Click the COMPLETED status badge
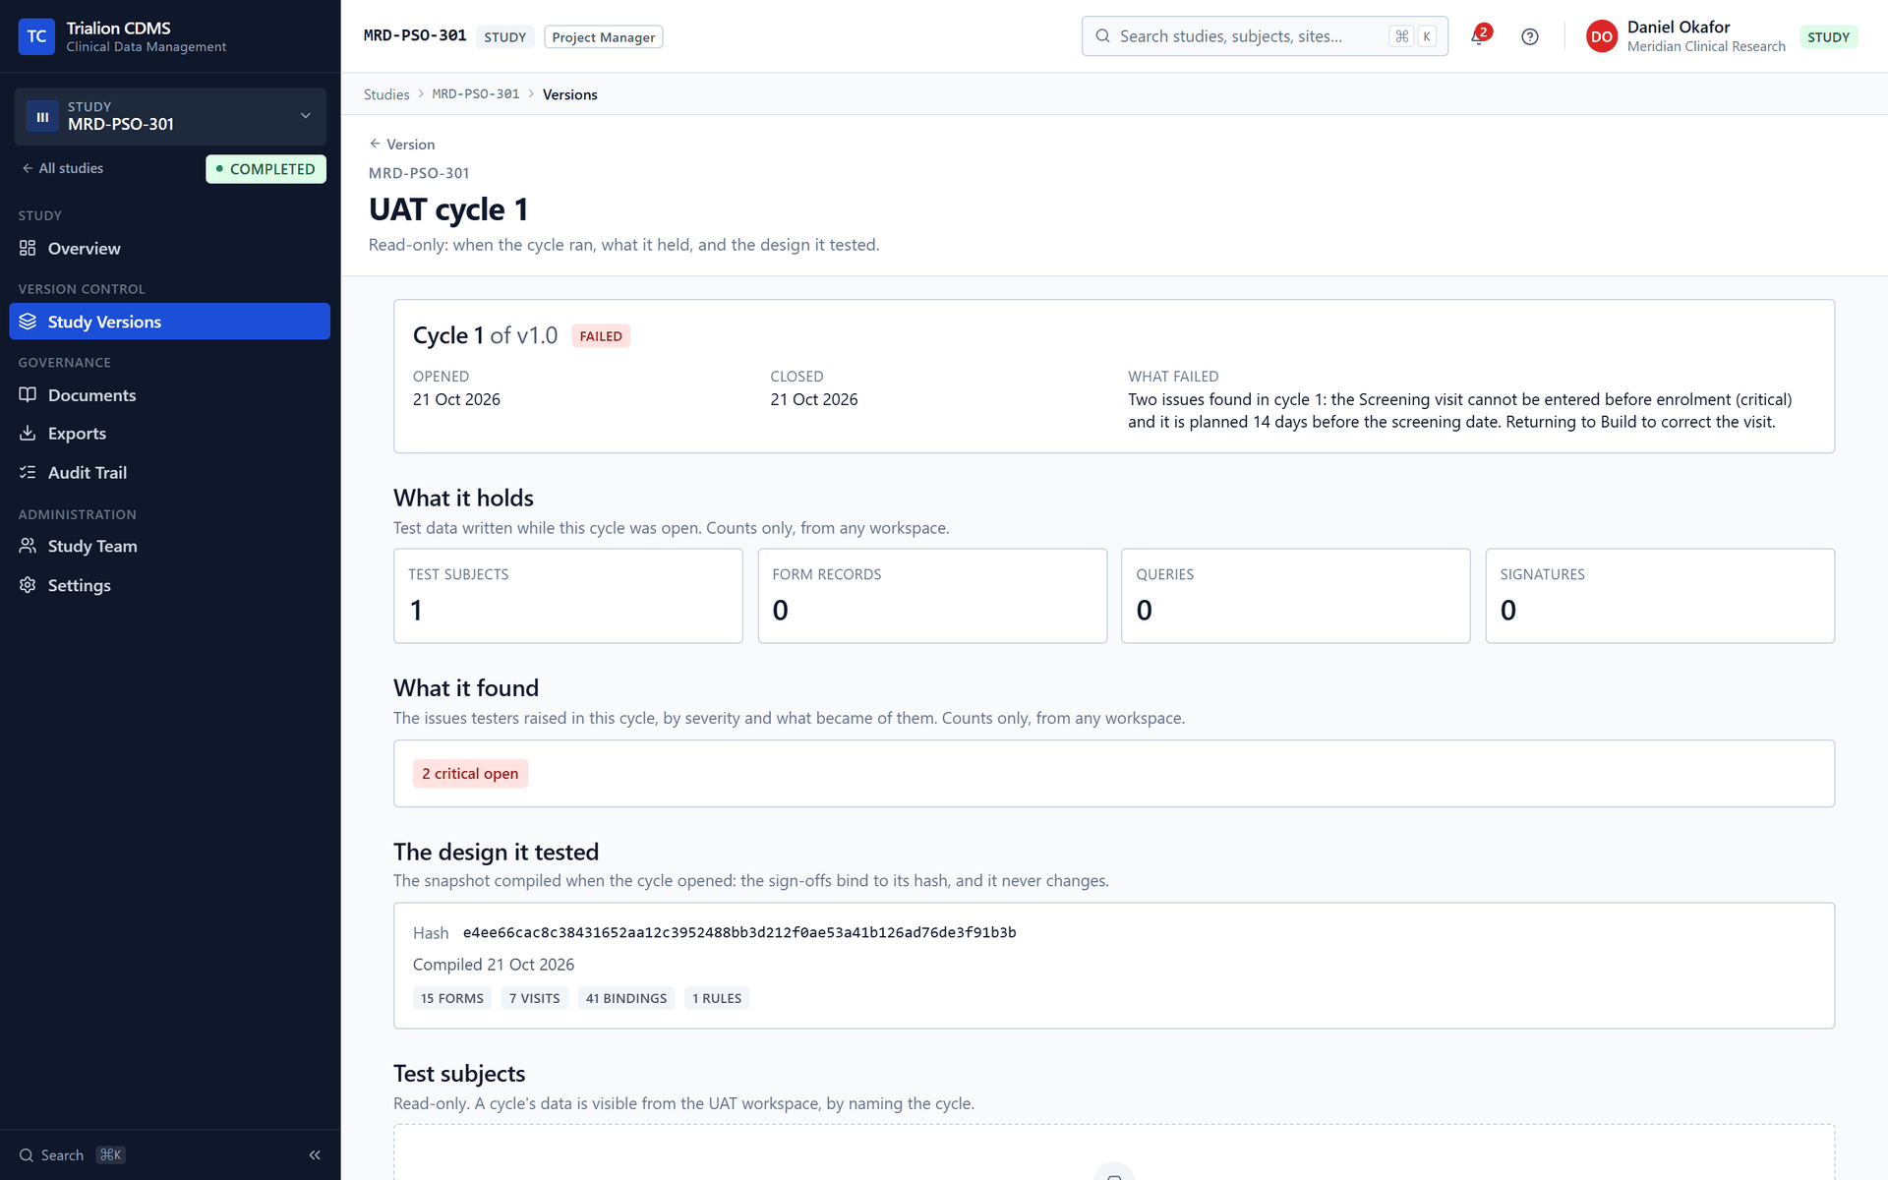This screenshot has height=1180, width=1888. coord(265,169)
